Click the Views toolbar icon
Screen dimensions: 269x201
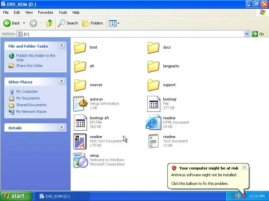click(x=113, y=23)
